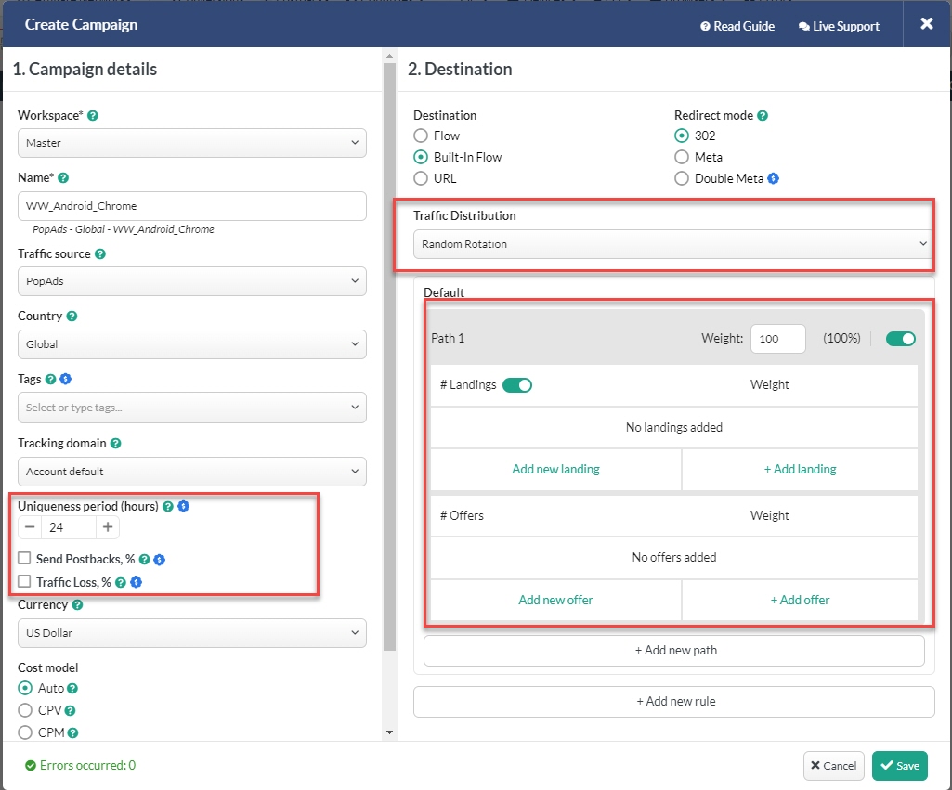Open the Currency US Dollar dropdown
The width and height of the screenshot is (952, 790).
click(x=192, y=633)
